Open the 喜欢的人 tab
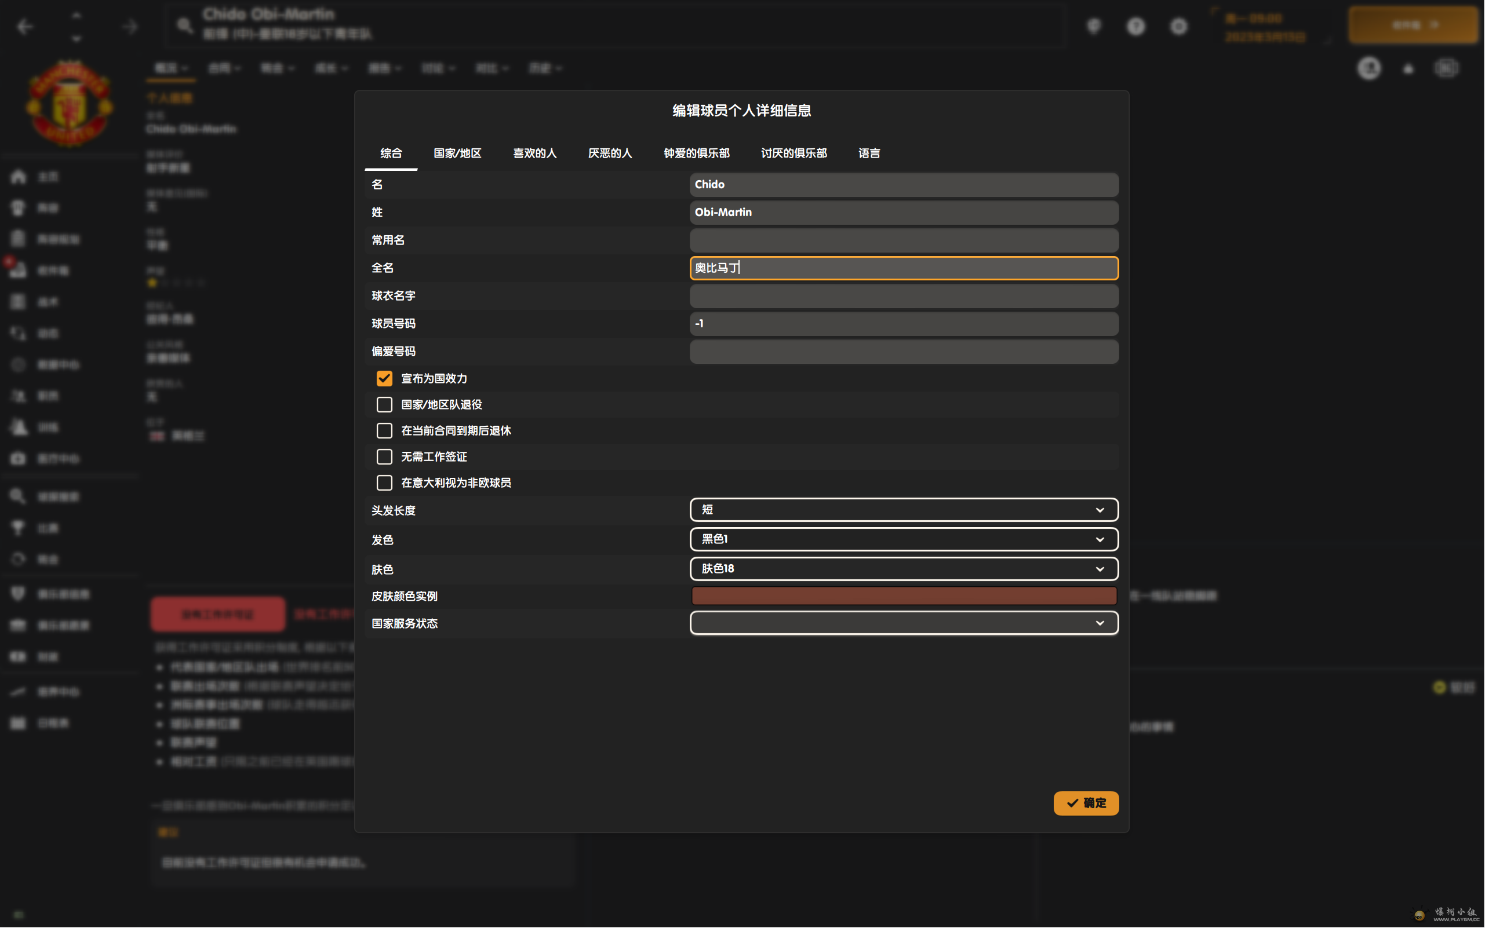 [x=534, y=154]
